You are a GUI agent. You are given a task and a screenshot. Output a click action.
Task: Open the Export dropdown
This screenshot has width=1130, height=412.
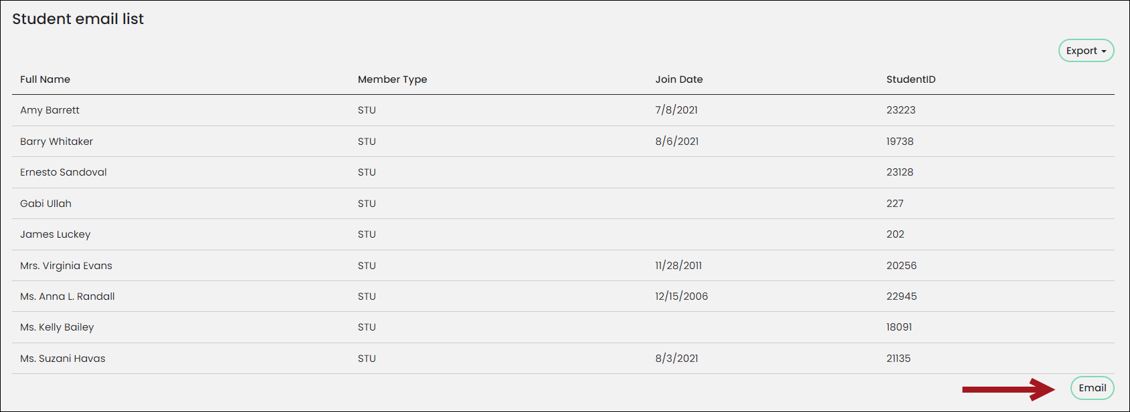(1086, 51)
